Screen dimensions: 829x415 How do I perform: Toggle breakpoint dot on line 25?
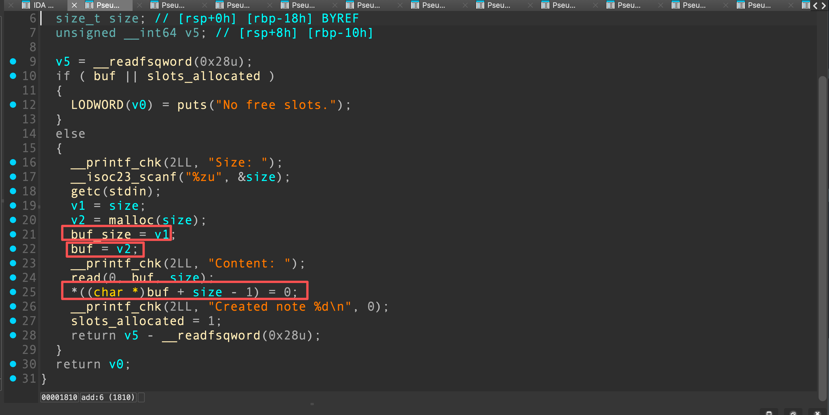pyautogui.click(x=13, y=292)
